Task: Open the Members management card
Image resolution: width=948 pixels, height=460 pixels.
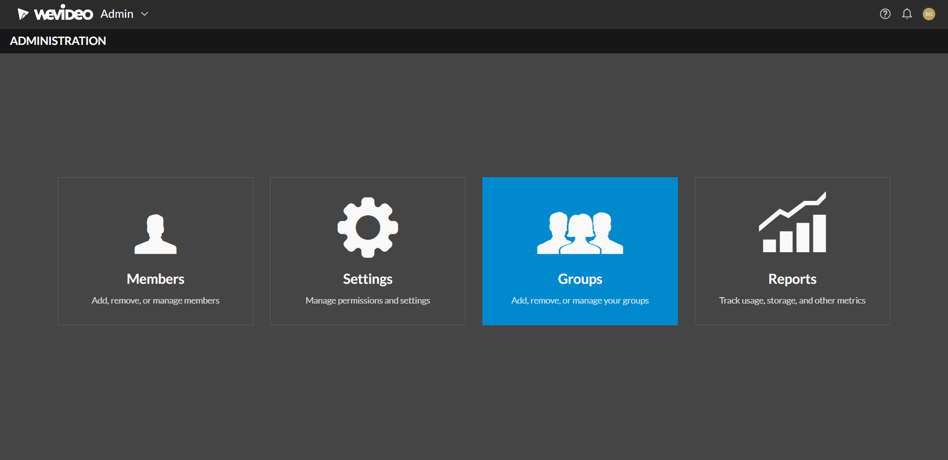Action: (155, 251)
